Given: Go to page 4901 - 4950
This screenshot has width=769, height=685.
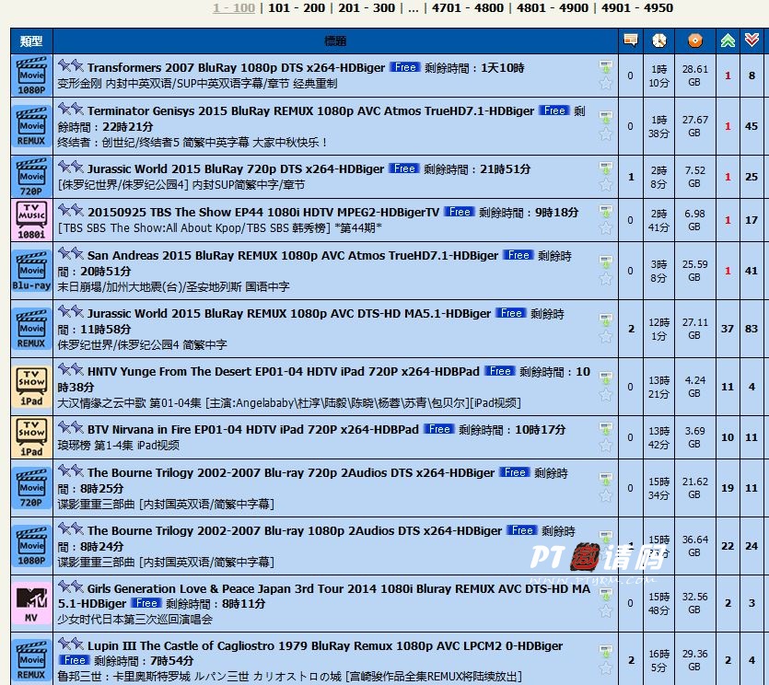Looking at the screenshot, I should (x=637, y=8).
